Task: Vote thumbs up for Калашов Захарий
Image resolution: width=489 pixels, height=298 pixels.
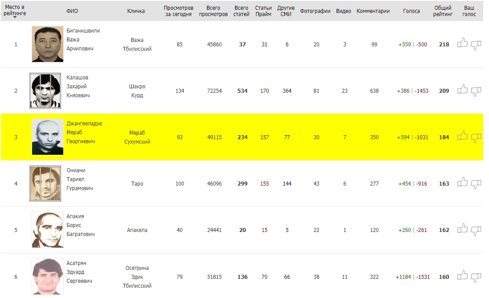Action: tap(463, 90)
